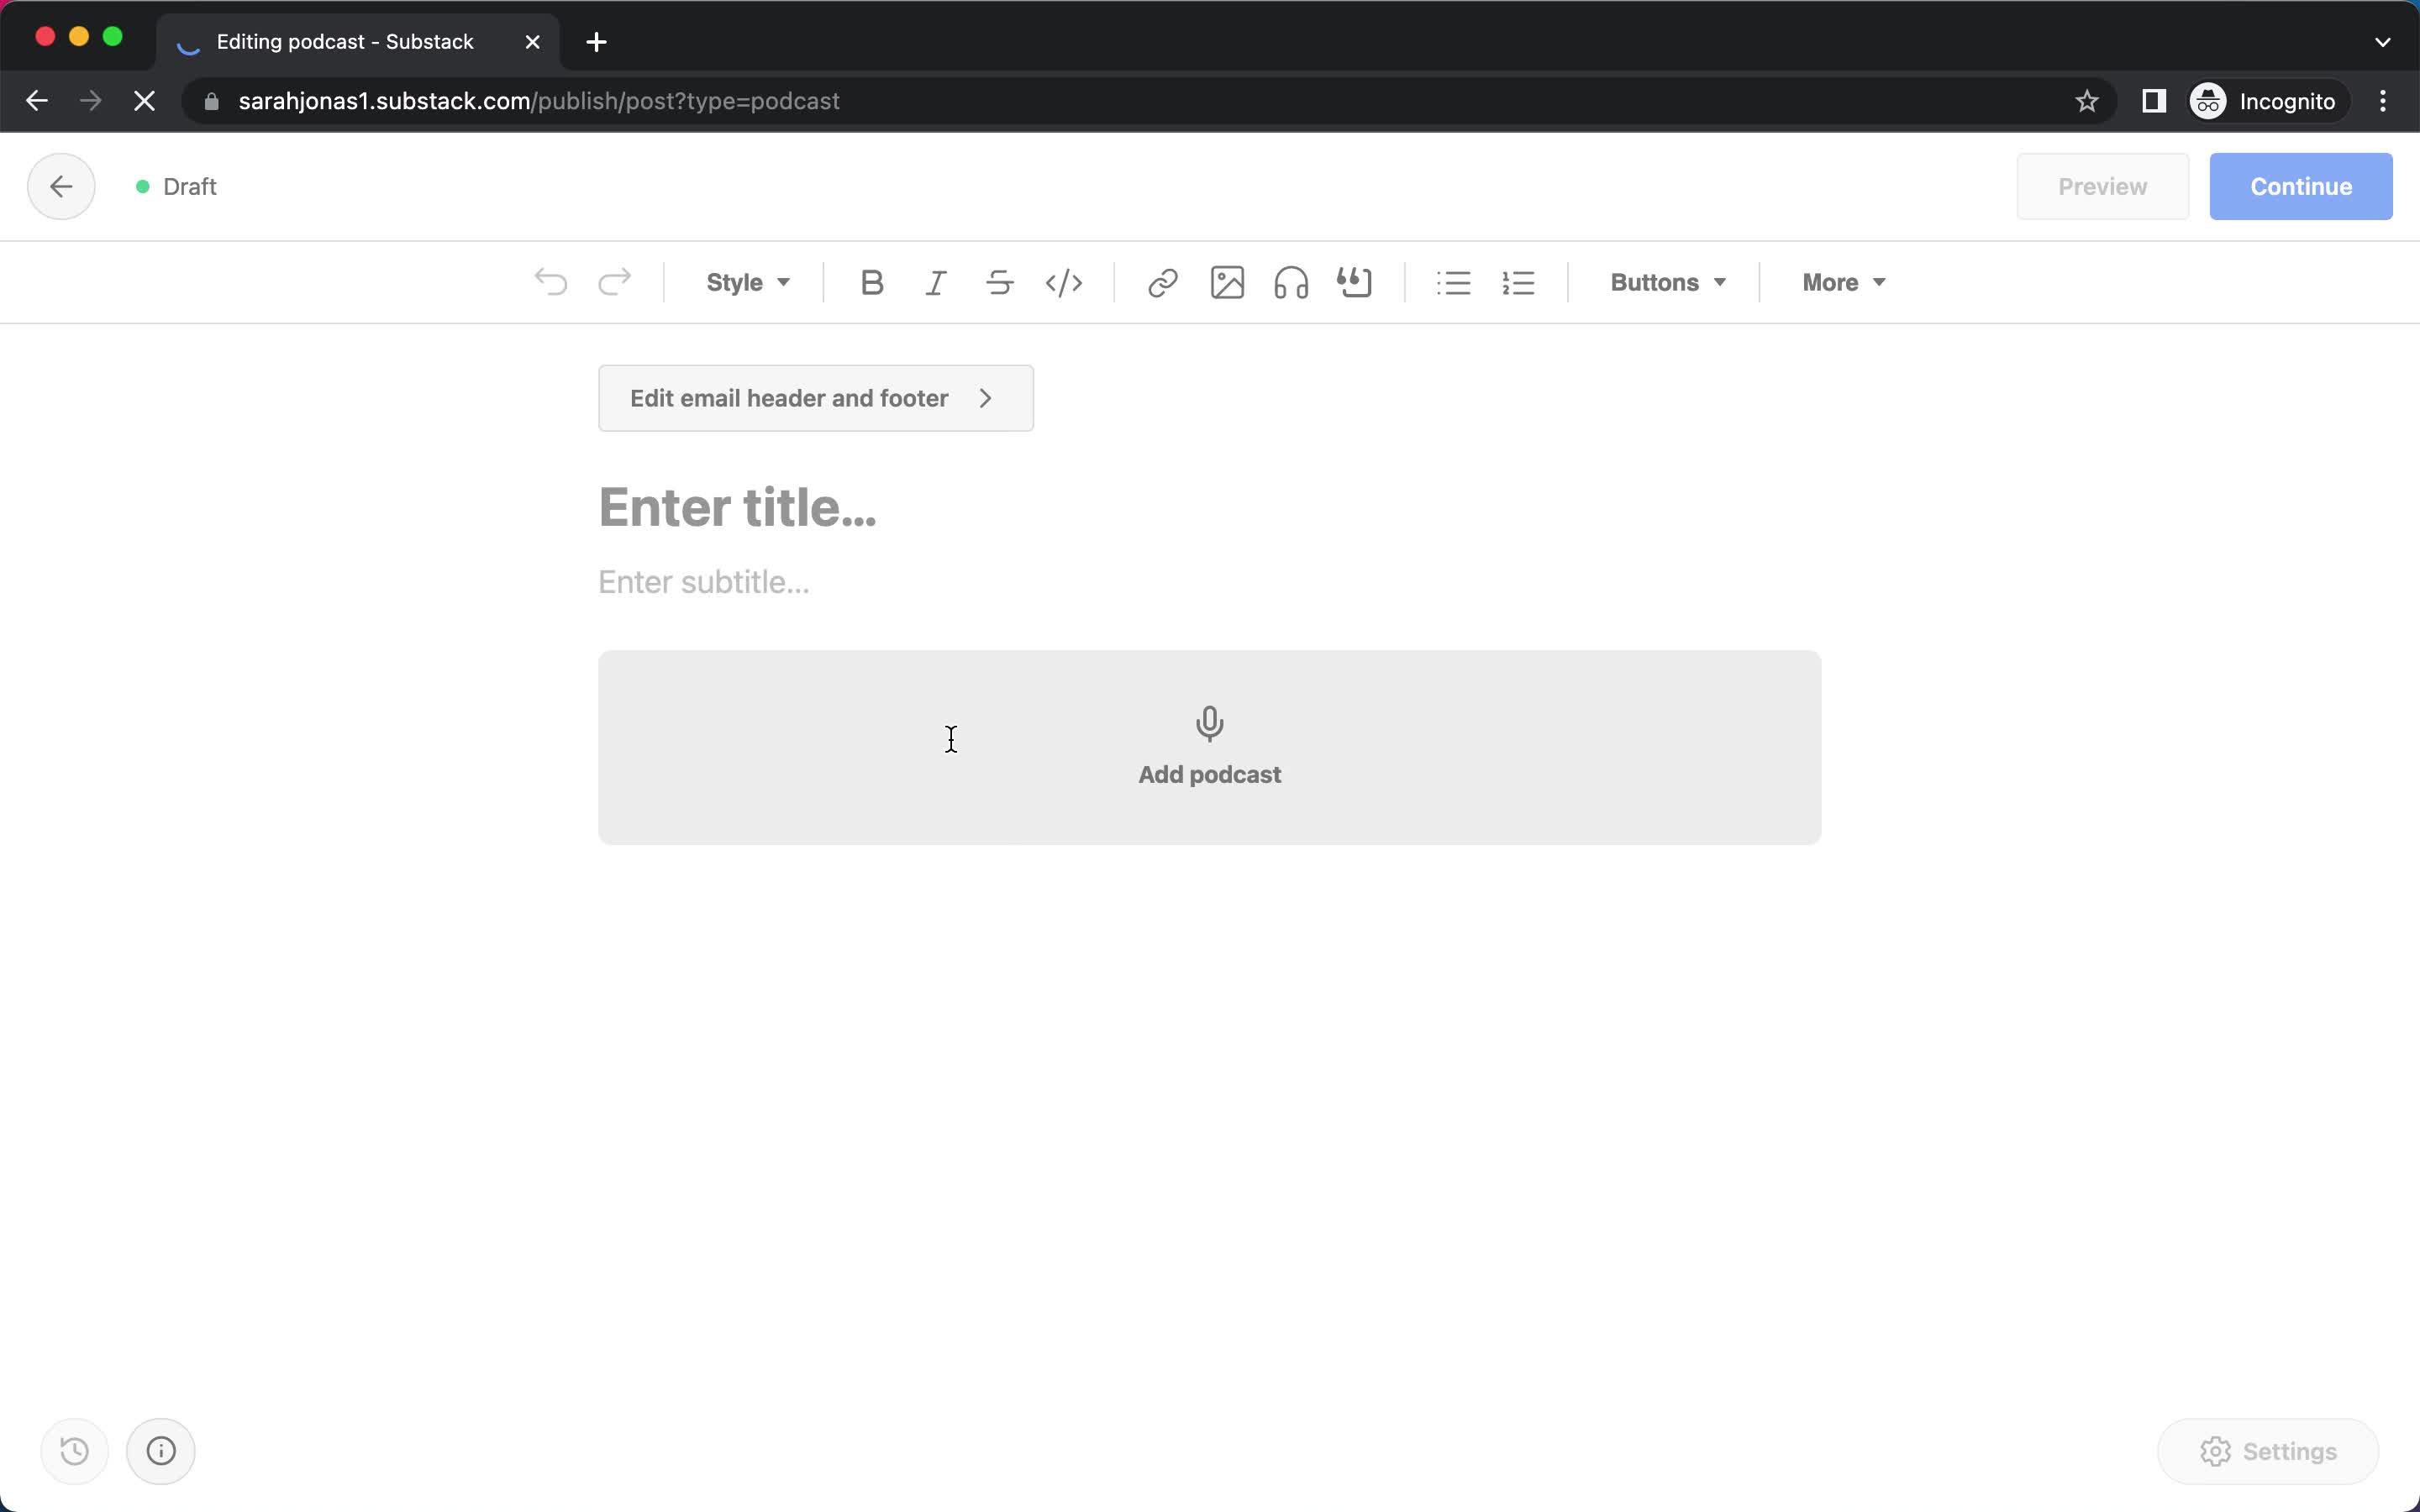Click the Embed/widget icon

(1355, 282)
